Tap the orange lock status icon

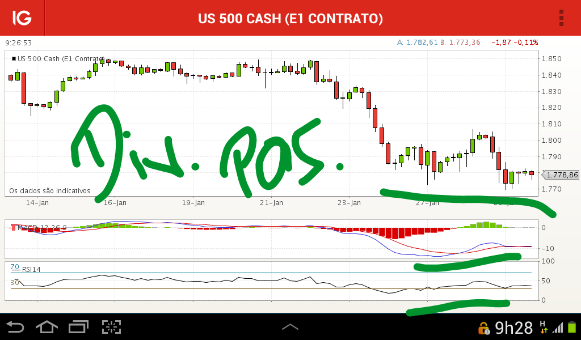click(483, 328)
